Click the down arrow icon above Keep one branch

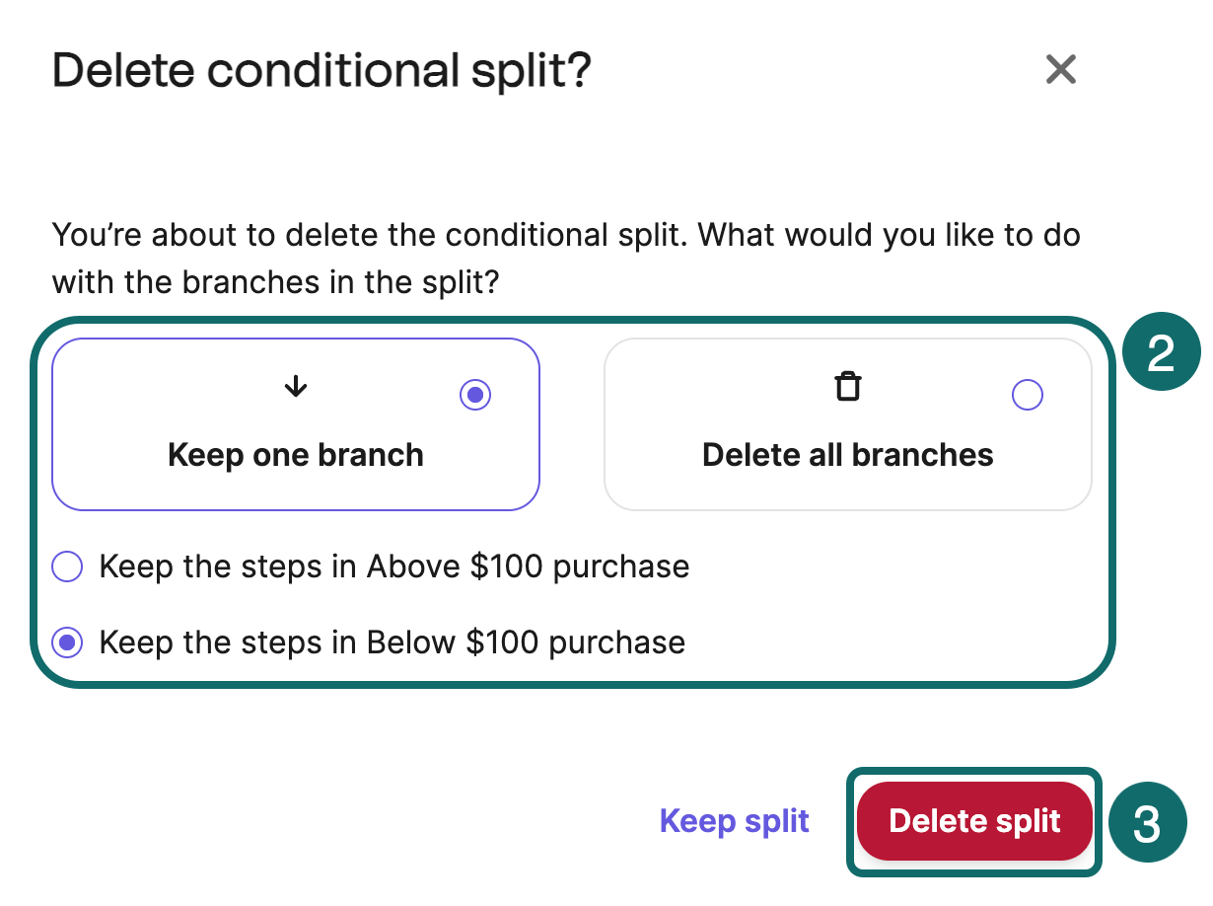coord(296,388)
